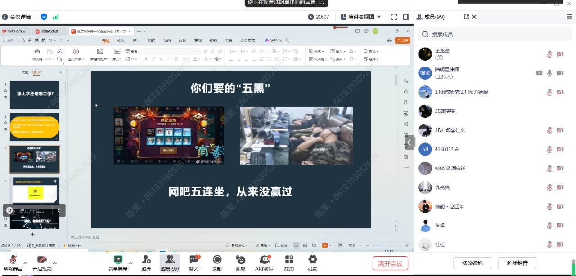Viewport: 576px width, 276px height.
Task: Collapse the floating chat bar arrow
Action: coord(58,210)
